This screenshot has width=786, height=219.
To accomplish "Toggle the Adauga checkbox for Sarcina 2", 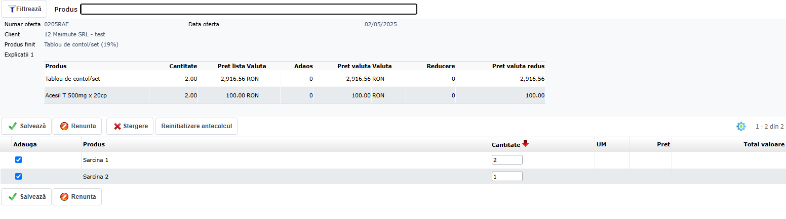I will tap(19, 177).
